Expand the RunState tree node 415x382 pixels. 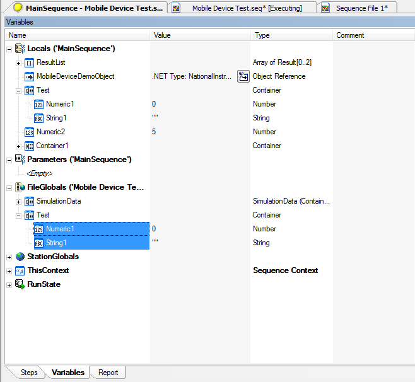tap(9, 284)
